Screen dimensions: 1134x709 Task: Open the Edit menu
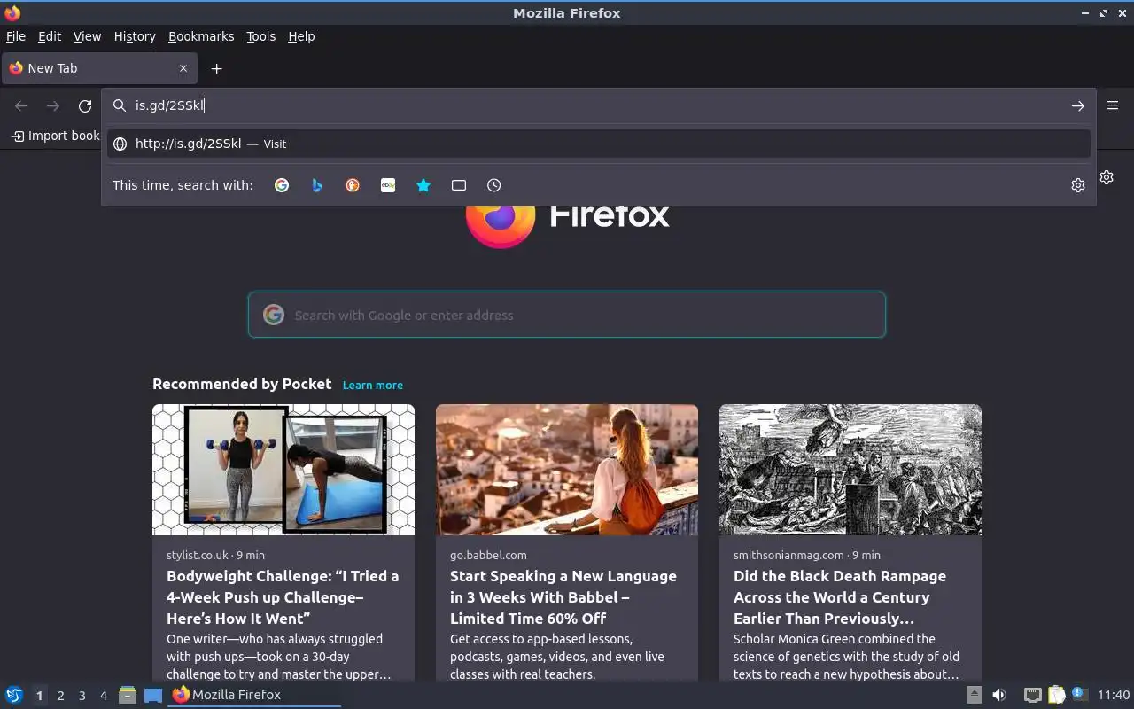(x=50, y=36)
